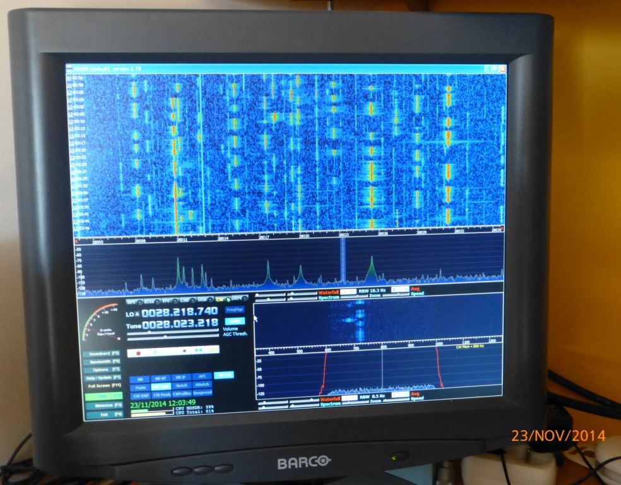This screenshot has height=485, width=621.
Task: Click the red right filter edge in audio spectrum
Action: coord(439,366)
